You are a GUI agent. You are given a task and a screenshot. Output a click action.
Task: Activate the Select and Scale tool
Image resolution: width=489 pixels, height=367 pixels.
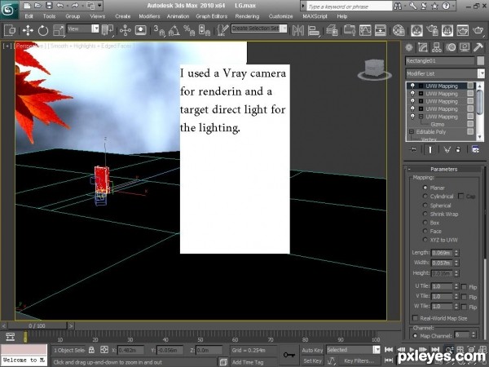(59, 30)
